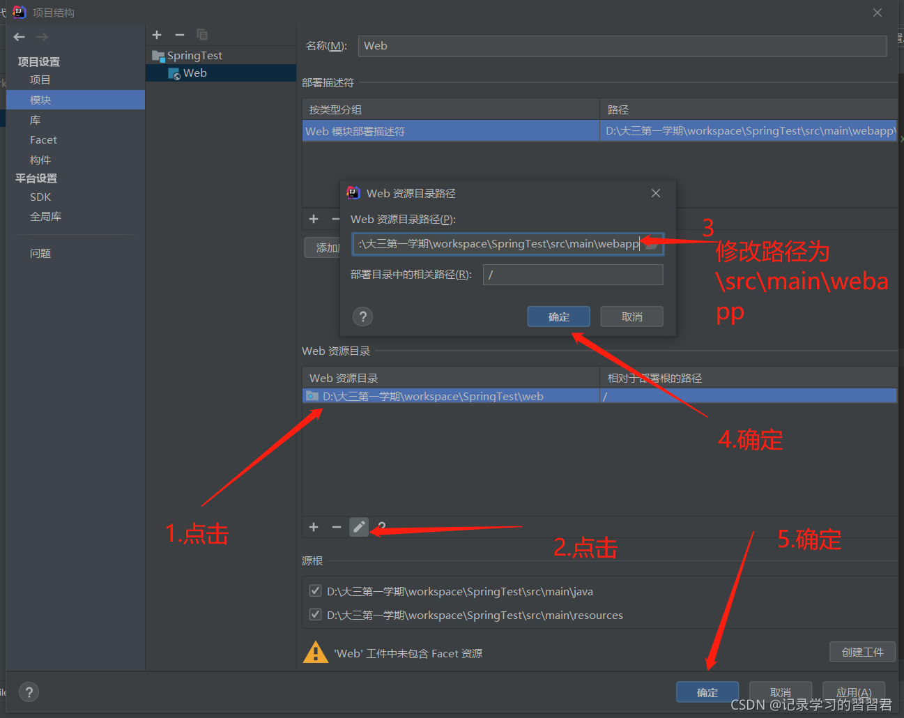Click the 部署目录中的相关路径 input field
904x718 pixels.
tap(573, 275)
